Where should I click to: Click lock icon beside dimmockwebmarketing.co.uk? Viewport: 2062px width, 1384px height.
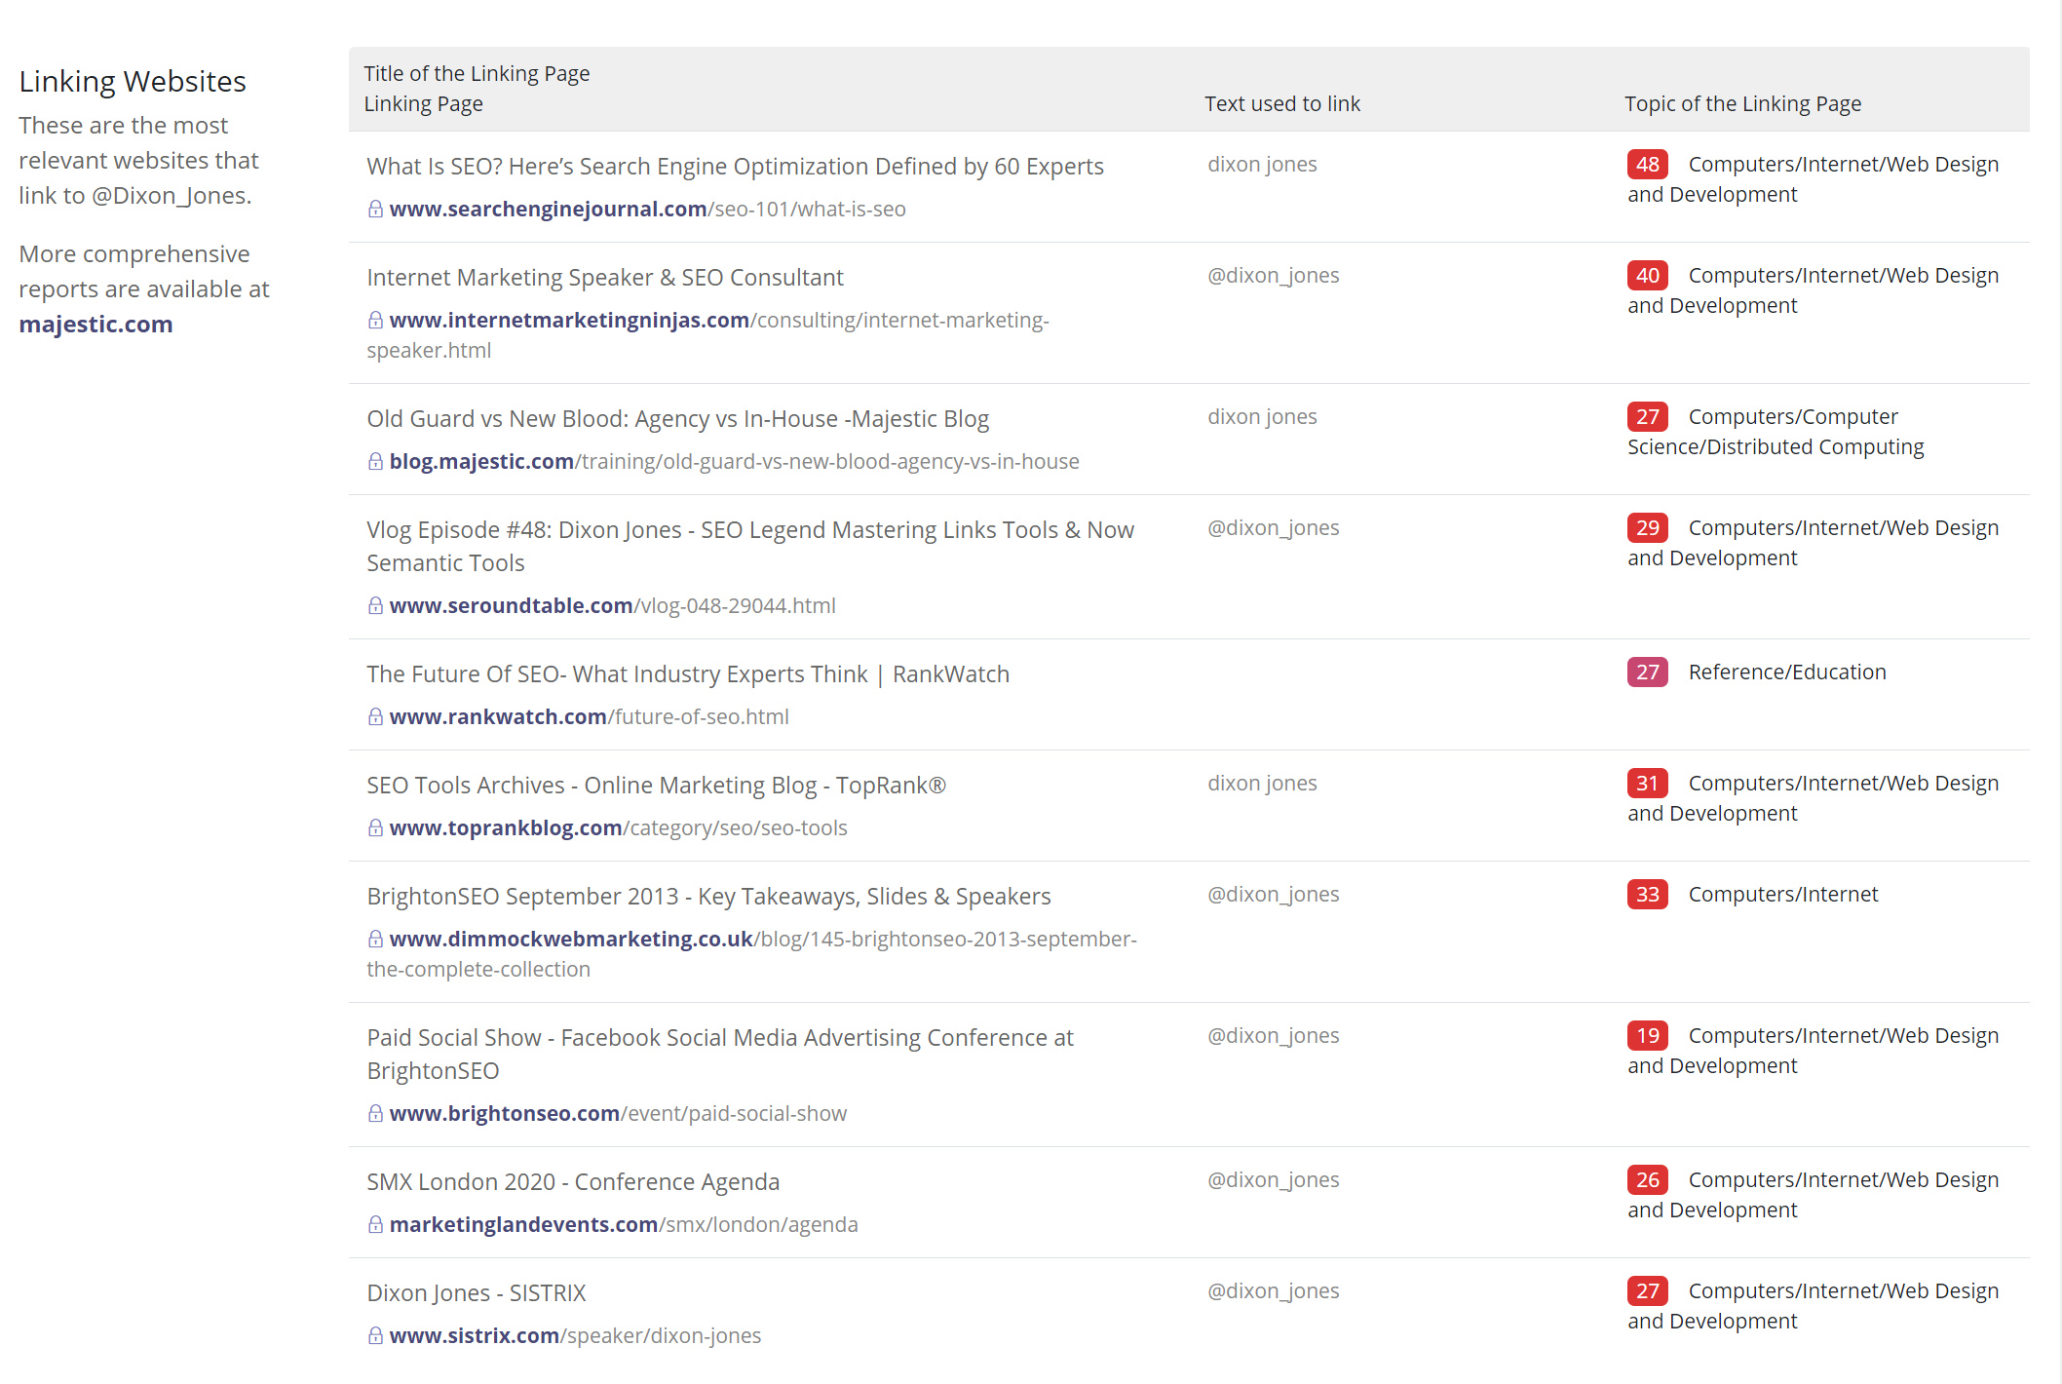375,939
